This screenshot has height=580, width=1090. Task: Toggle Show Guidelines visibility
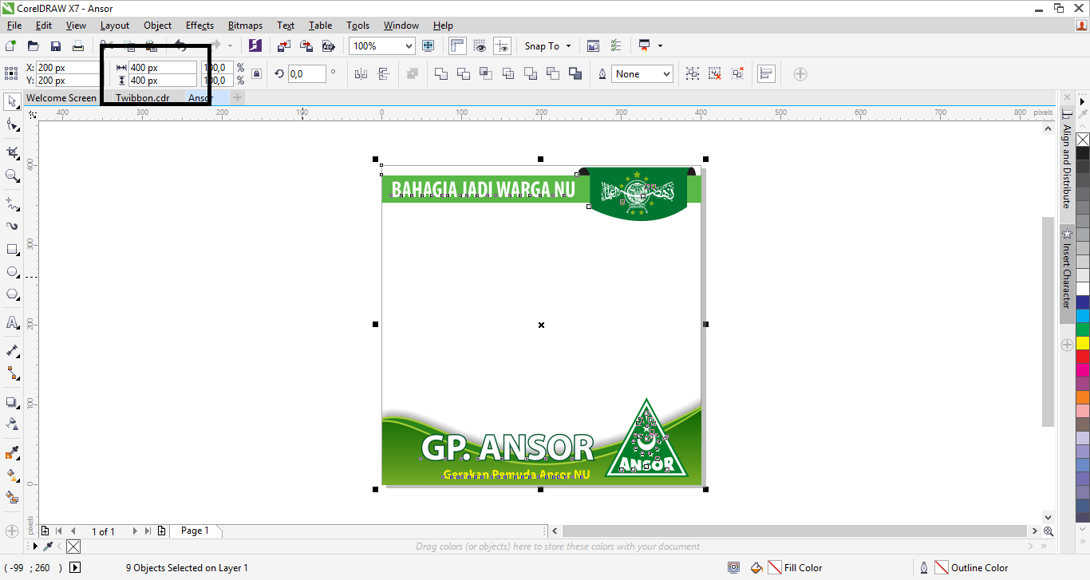coord(502,46)
